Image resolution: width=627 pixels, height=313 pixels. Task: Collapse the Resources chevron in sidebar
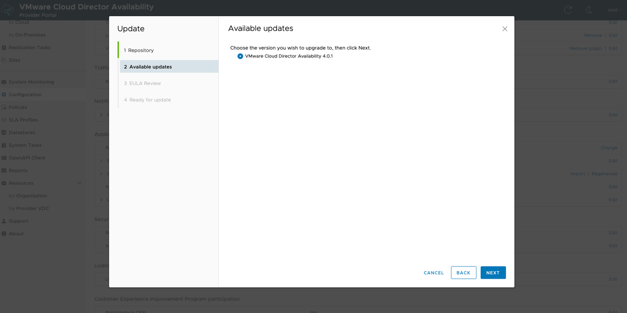coord(79,183)
